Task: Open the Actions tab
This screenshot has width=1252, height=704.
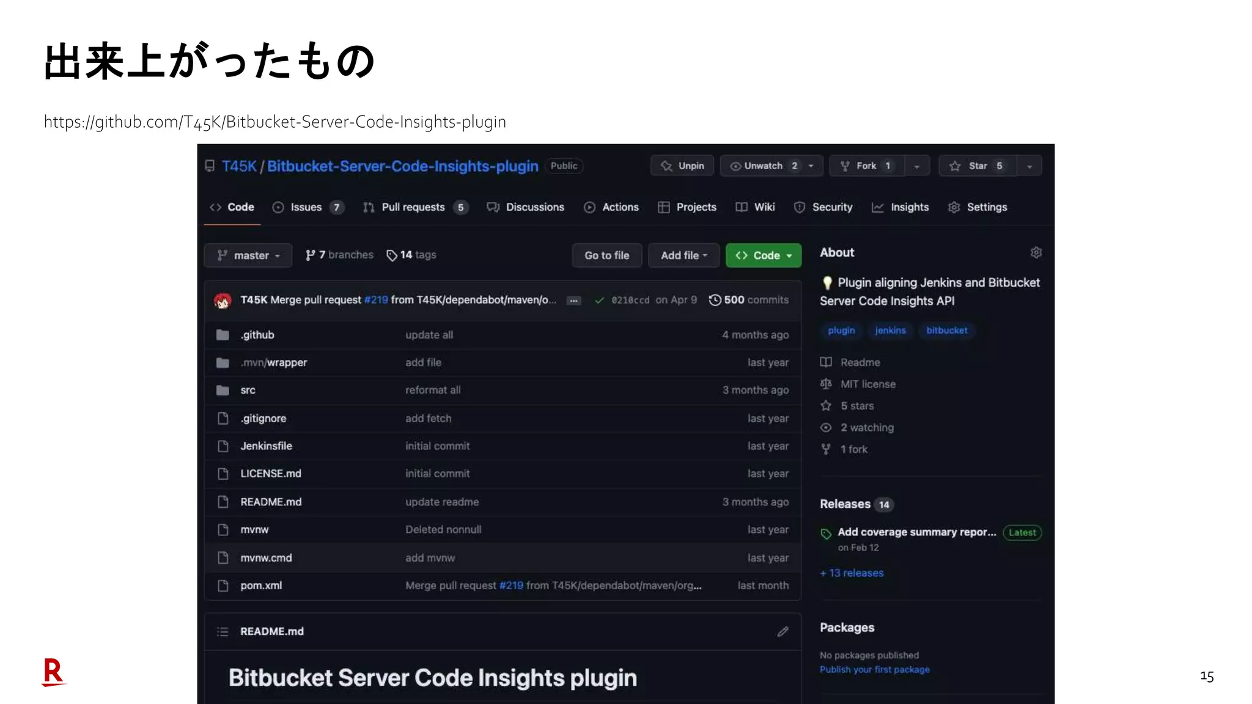Action: (611, 207)
